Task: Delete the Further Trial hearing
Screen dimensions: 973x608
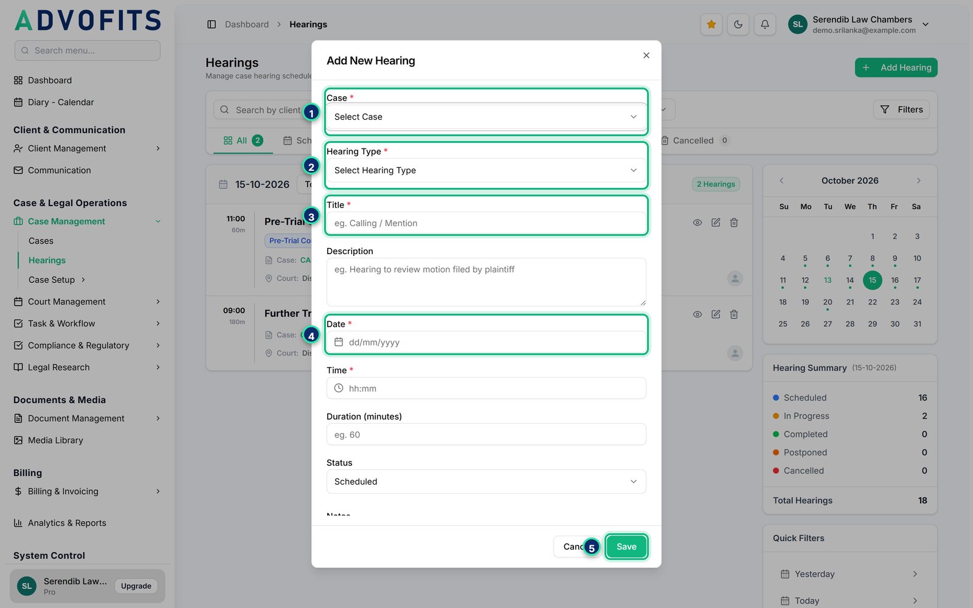Action: click(734, 314)
